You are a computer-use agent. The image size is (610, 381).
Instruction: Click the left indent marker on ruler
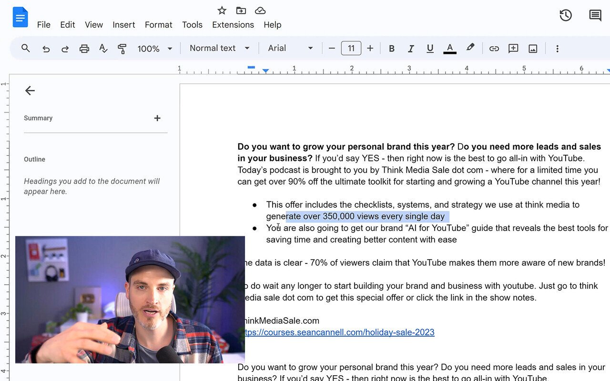tap(266, 71)
